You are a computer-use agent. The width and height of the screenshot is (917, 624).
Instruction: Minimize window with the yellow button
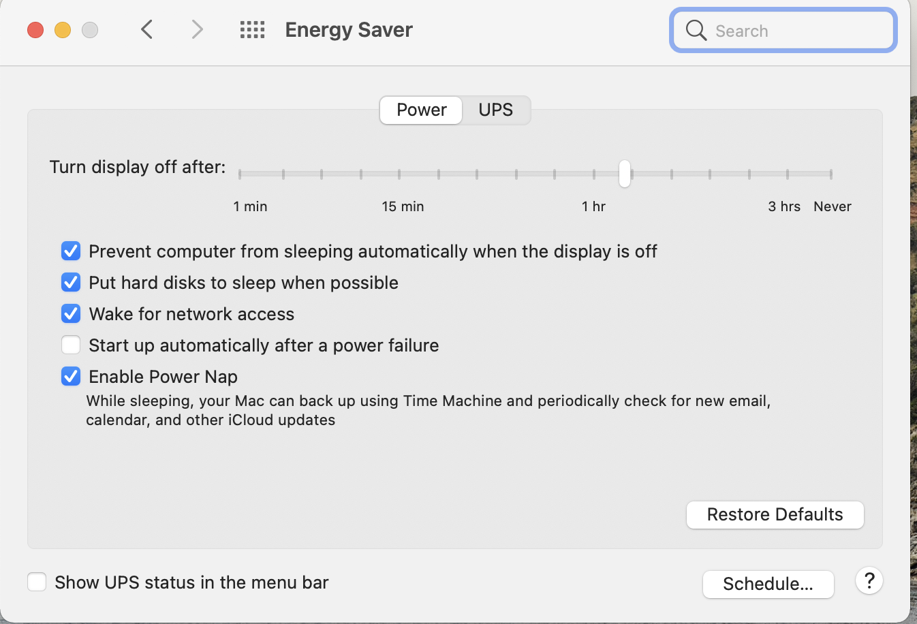pos(63,30)
